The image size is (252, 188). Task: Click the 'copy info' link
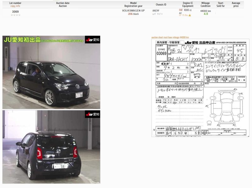point(15,6)
